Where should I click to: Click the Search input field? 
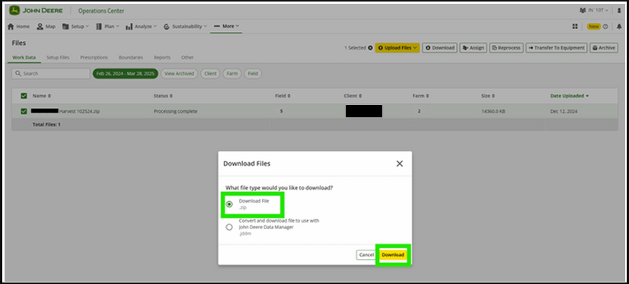click(51, 74)
